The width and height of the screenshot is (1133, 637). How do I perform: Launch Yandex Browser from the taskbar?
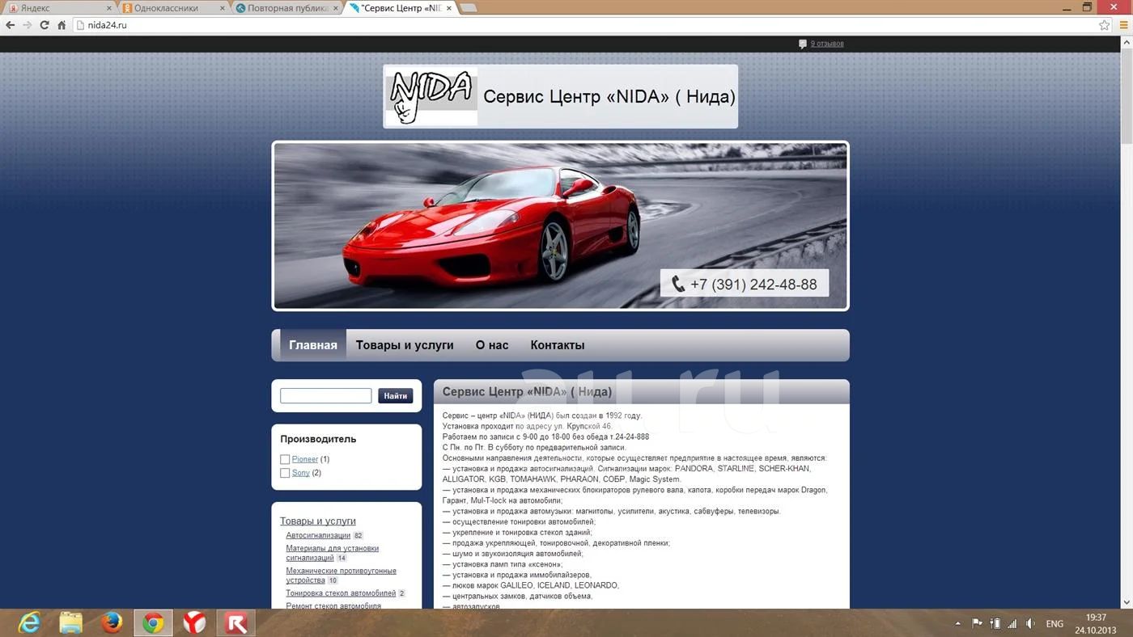(x=194, y=622)
